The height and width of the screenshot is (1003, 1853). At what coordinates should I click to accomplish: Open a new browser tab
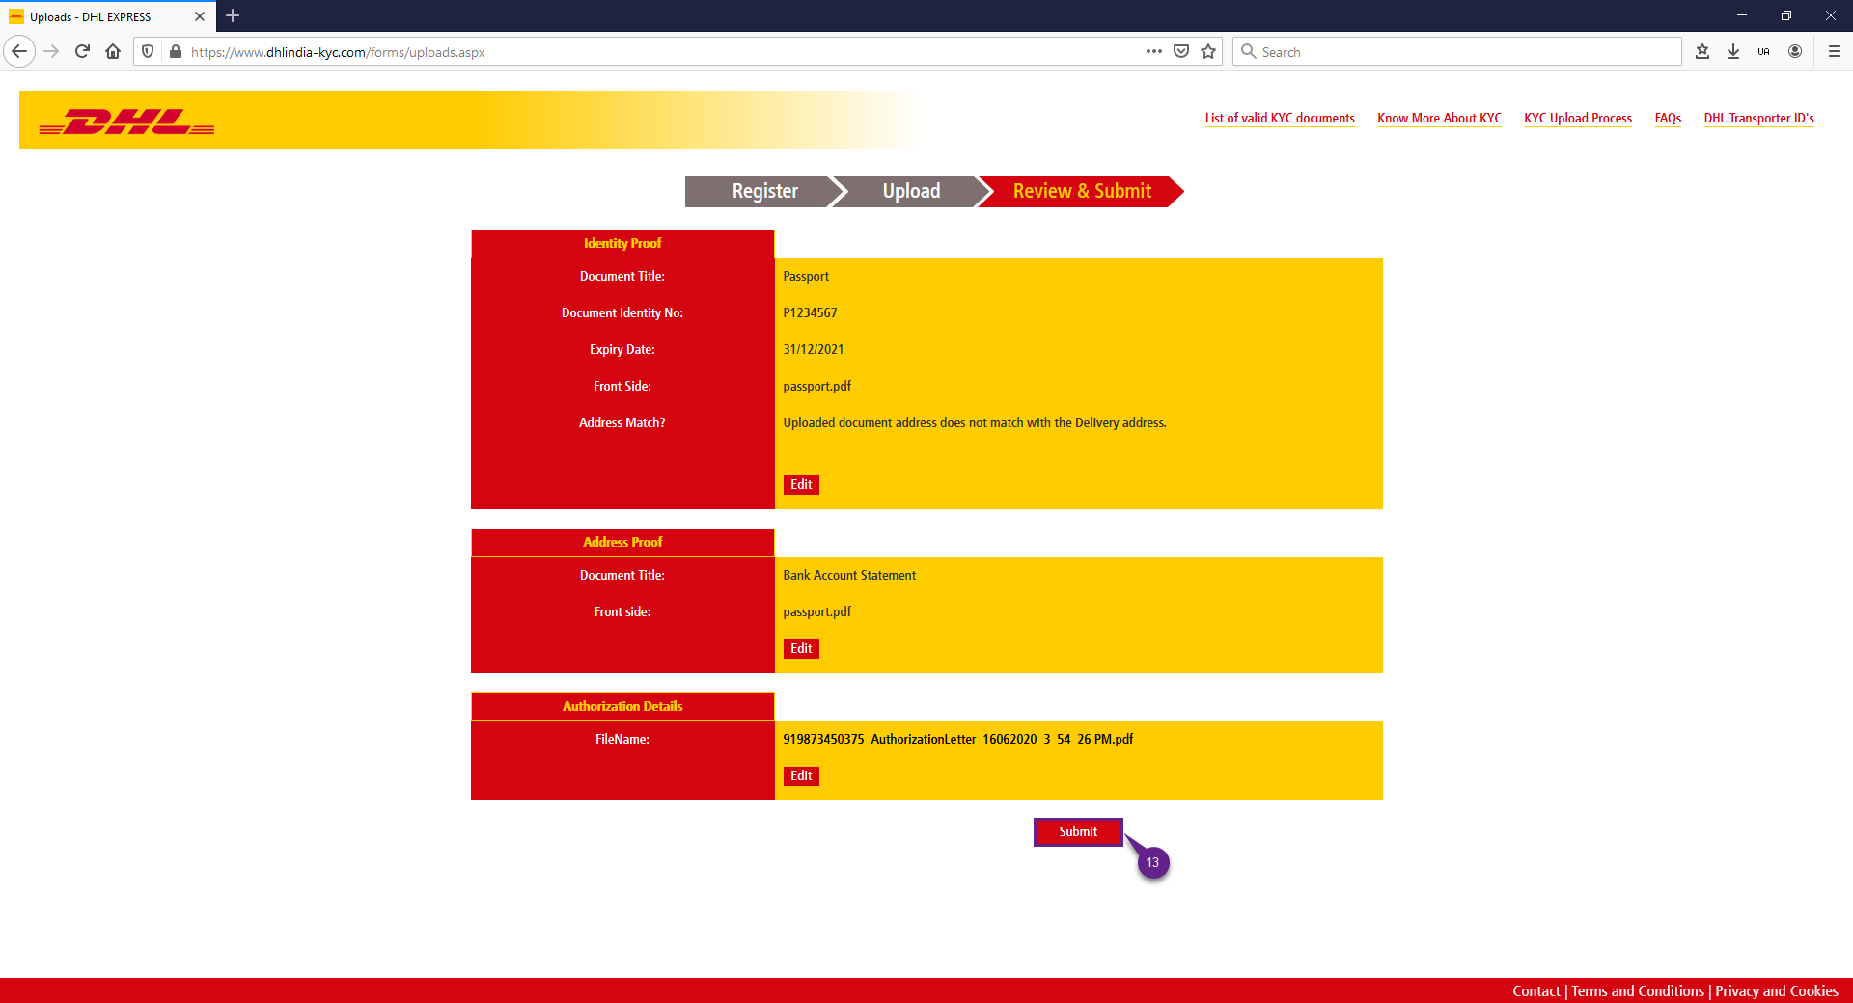(233, 15)
